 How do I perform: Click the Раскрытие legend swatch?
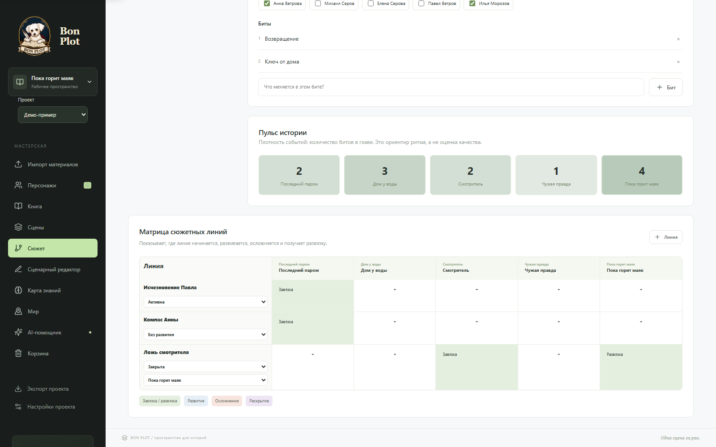[x=259, y=401]
